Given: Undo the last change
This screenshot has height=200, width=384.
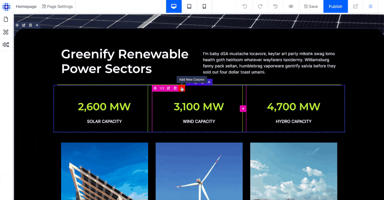Looking at the screenshot, I should coord(245,6).
